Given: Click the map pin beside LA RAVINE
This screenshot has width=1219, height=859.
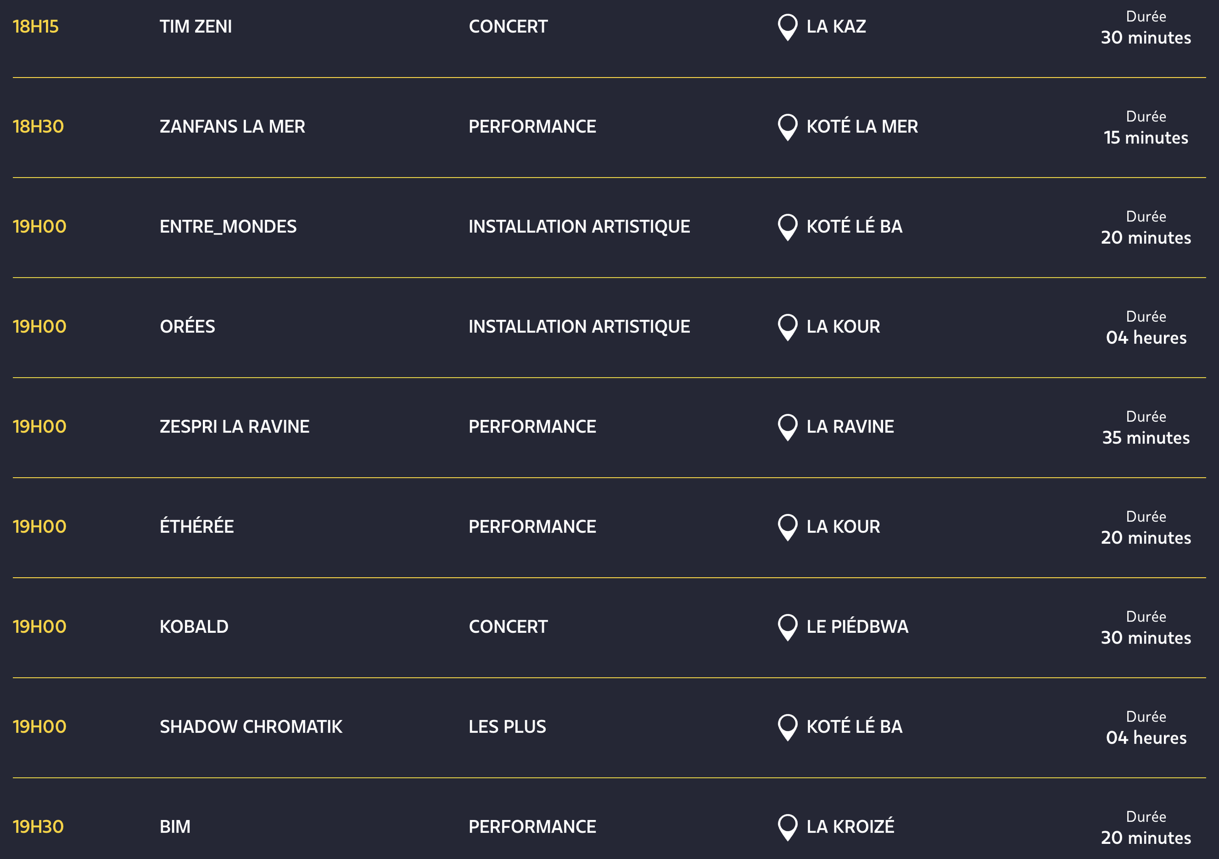Looking at the screenshot, I should pos(787,426).
